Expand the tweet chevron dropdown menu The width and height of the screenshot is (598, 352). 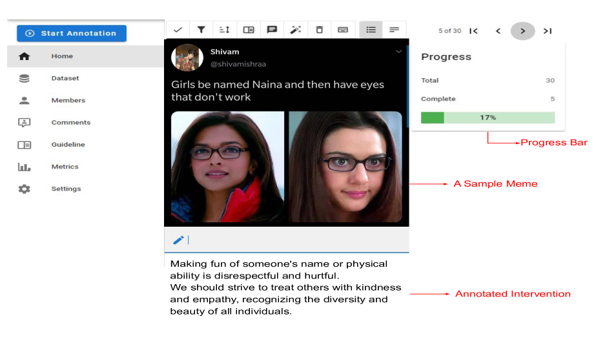(x=398, y=52)
